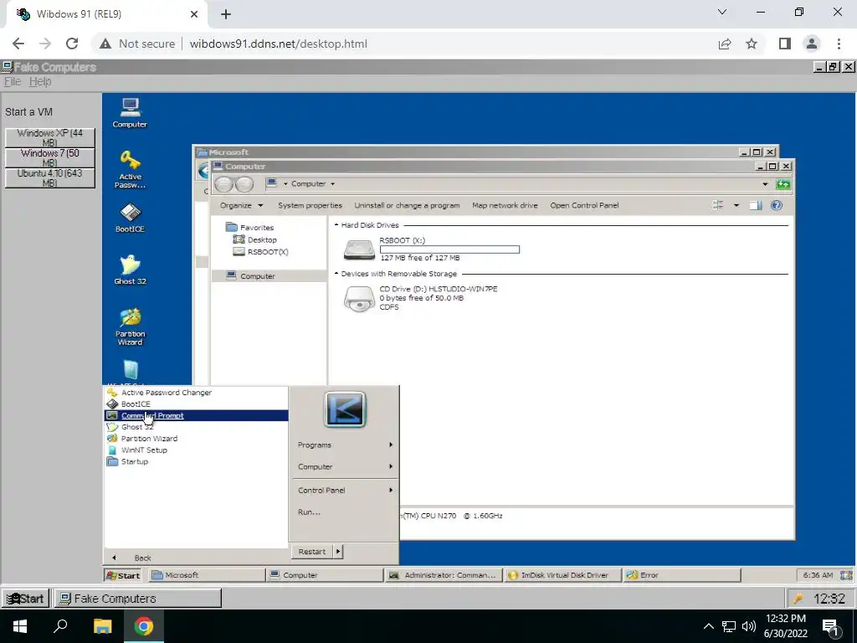Open address bar history dropdown
The image size is (857, 643).
pos(765,184)
